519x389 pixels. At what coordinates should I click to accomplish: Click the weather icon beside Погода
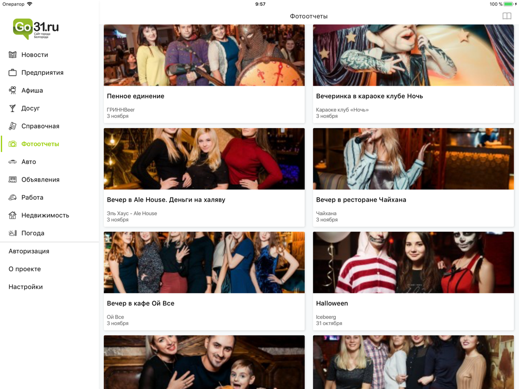(12, 233)
